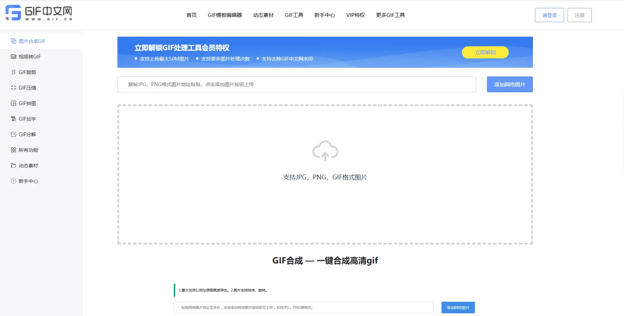
Task: Select the GIF分解 split tool
Action: [x=28, y=134]
